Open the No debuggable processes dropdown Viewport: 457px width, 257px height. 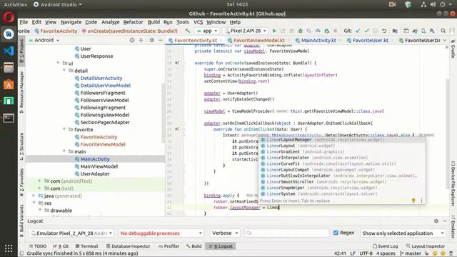tap(161, 233)
